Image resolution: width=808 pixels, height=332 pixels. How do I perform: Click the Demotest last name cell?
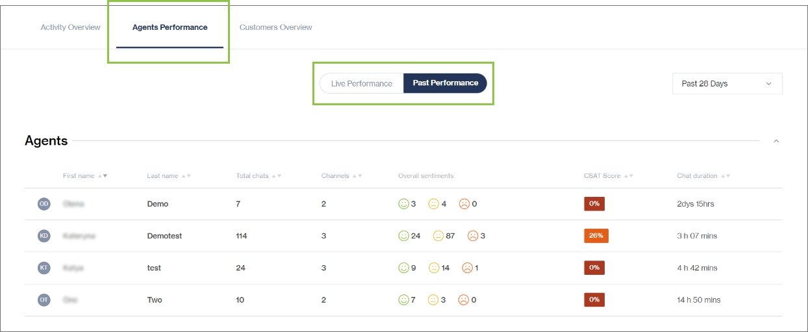pyautogui.click(x=164, y=236)
